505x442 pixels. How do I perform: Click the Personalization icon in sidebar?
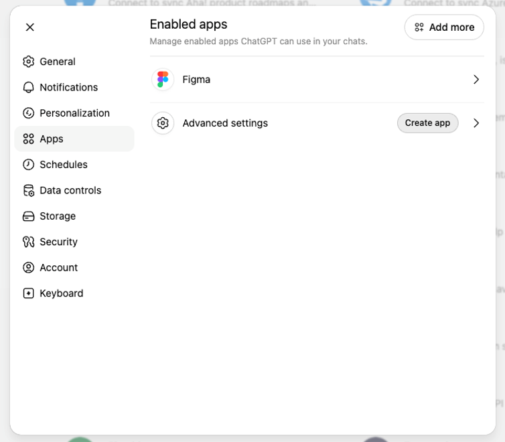[28, 113]
